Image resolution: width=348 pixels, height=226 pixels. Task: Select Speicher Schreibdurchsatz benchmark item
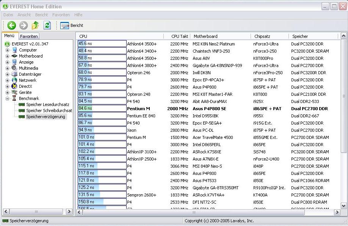point(49,110)
